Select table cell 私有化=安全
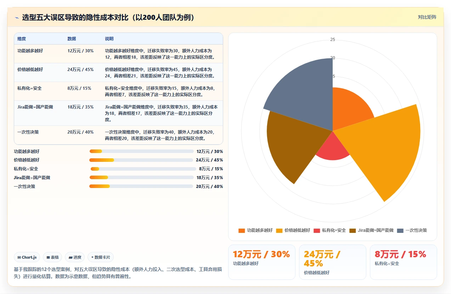Viewport: 451px width, 294px height. point(29,88)
